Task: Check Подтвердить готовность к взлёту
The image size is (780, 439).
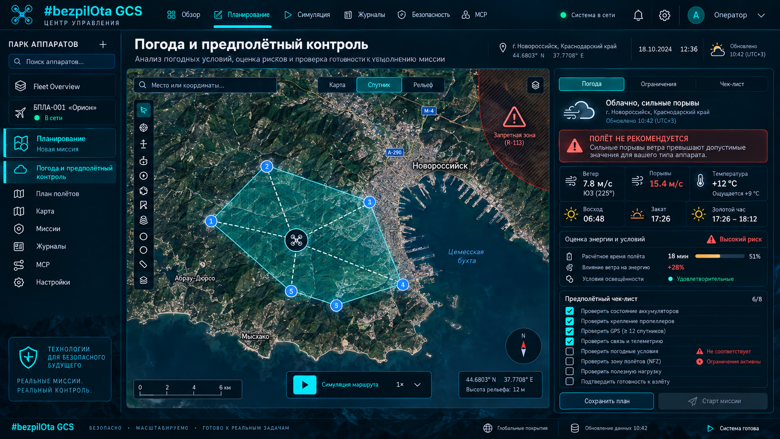Action: (570, 382)
